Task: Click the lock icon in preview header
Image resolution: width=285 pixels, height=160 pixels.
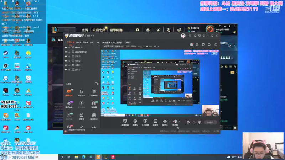Action: [x=197, y=44]
